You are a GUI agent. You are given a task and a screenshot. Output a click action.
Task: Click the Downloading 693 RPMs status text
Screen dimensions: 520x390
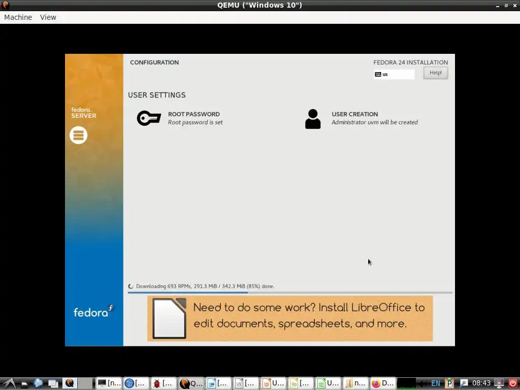(205, 286)
